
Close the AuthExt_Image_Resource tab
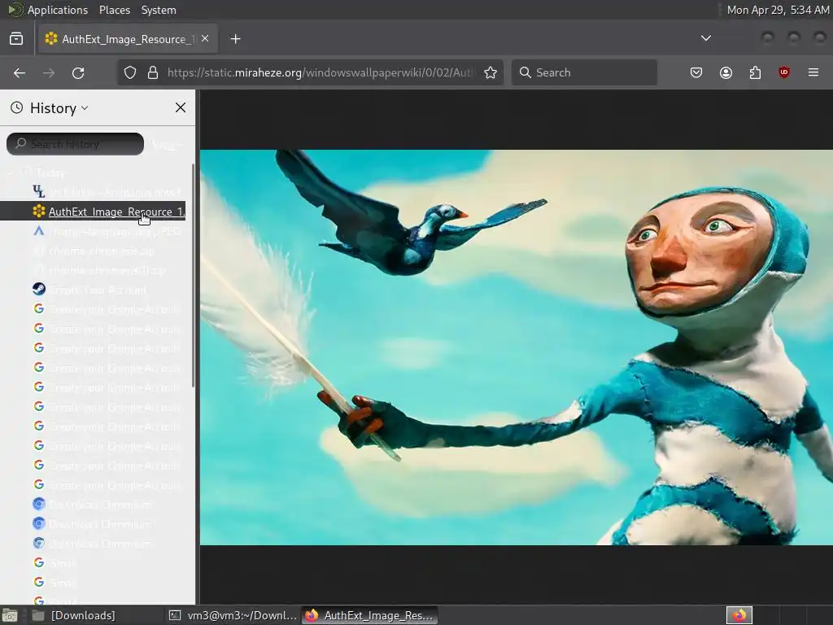pos(205,38)
